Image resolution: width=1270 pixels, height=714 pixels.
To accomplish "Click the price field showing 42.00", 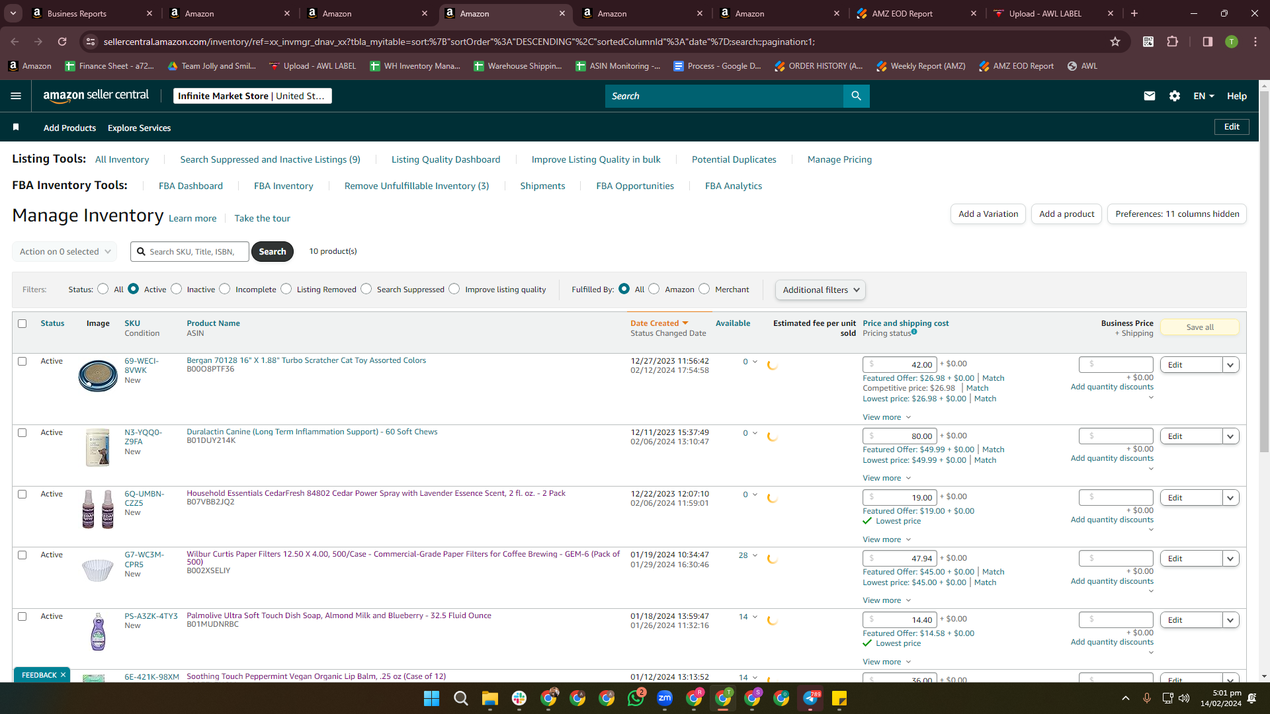I will pos(898,364).
